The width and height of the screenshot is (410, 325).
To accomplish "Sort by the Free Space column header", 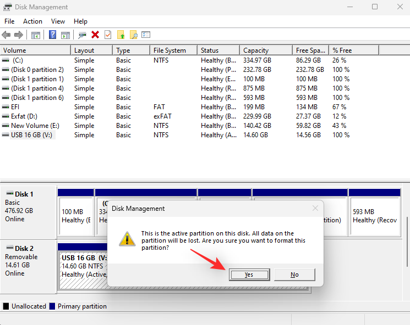I will (x=311, y=51).
